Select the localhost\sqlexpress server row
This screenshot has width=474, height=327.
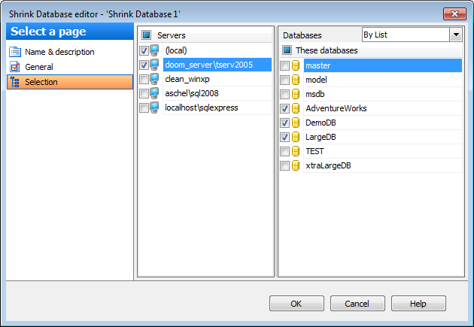(217, 107)
